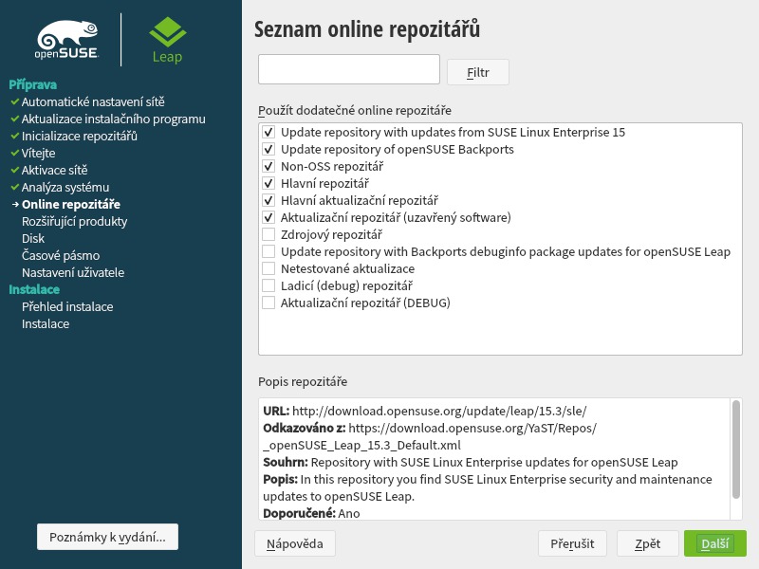
Task: Uncheck Aktualizační repozitář (uzavřený software)
Action: (268, 217)
